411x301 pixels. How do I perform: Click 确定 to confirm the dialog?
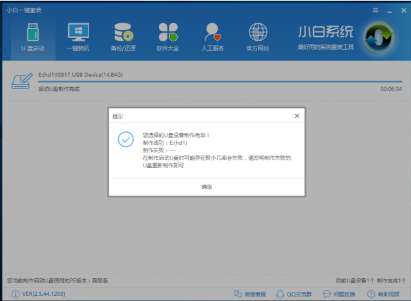pos(206,187)
